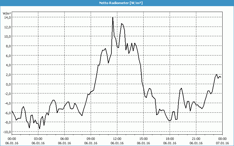Click the 8,0 y-axis value
This screenshot has height=146, width=234.
pyautogui.click(x=8, y=46)
